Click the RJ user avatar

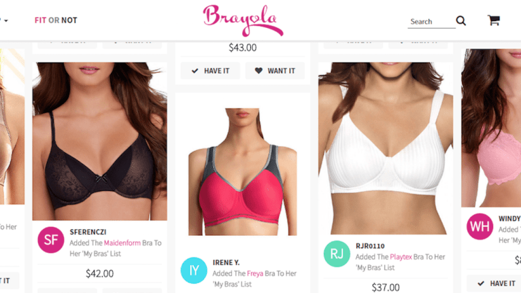point(337,254)
